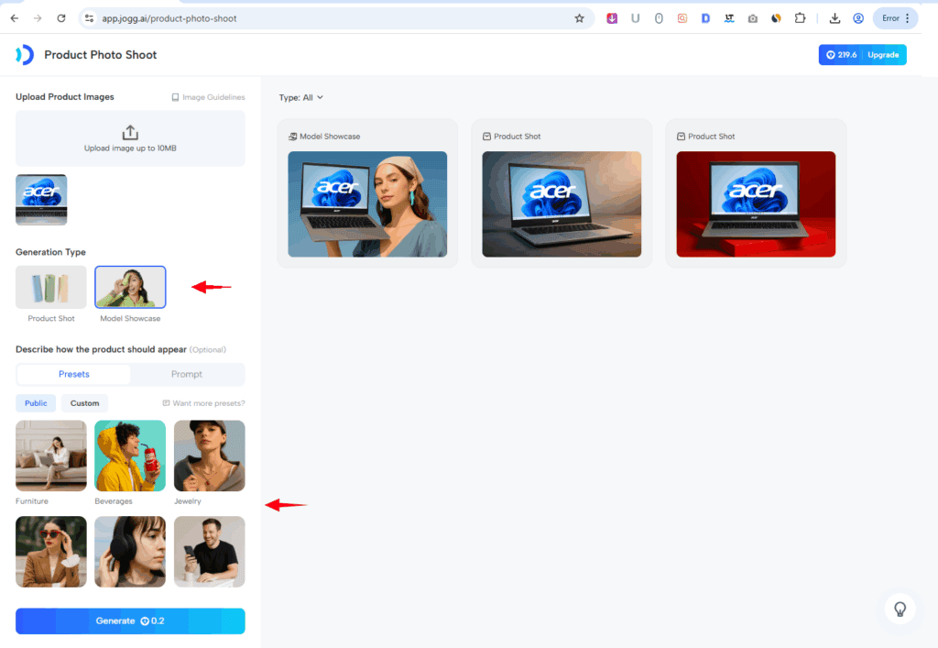Switch to Public presets filter
Image resolution: width=938 pixels, height=648 pixels.
click(x=36, y=403)
